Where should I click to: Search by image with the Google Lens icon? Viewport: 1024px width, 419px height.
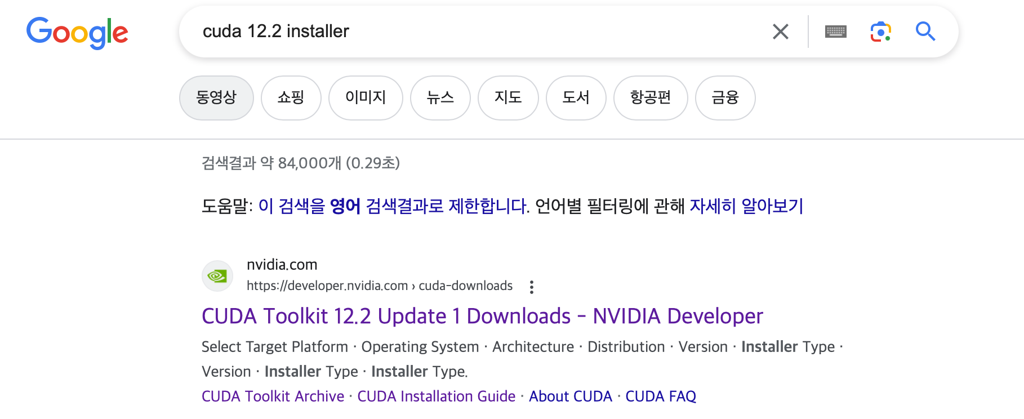pyautogui.click(x=881, y=32)
